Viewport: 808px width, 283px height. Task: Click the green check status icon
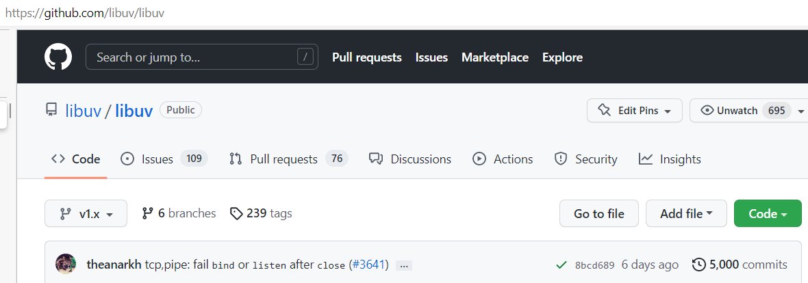pyautogui.click(x=561, y=265)
